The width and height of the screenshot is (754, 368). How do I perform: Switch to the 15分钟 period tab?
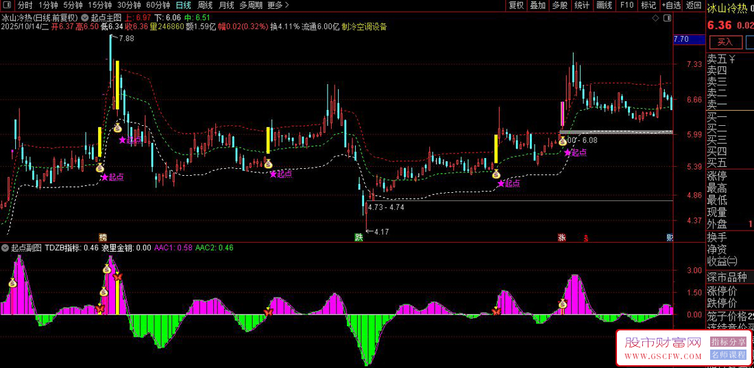tap(100, 5)
